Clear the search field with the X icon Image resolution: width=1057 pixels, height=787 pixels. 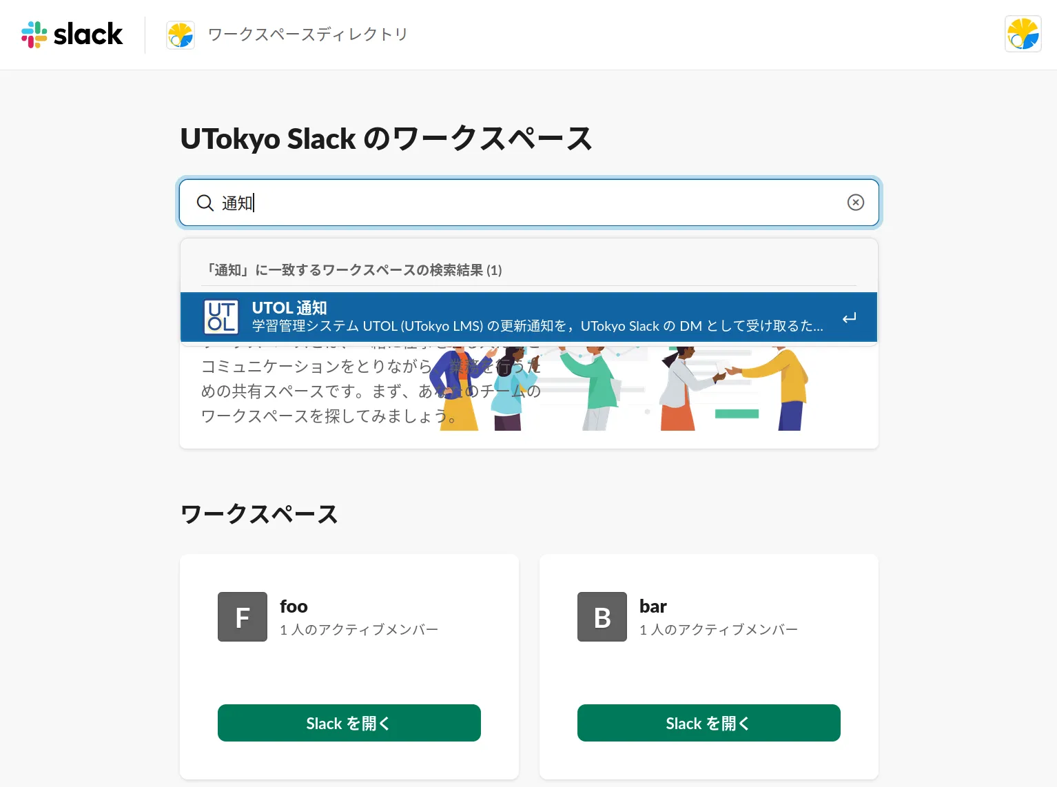[x=855, y=202]
